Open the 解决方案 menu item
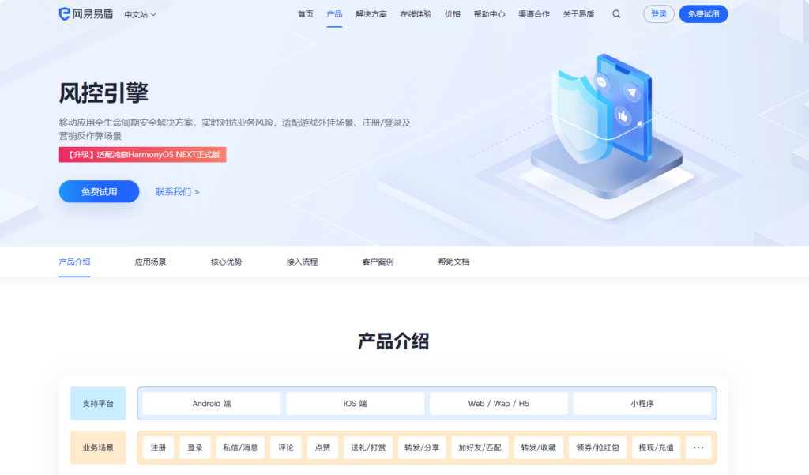The image size is (809, 475). (x=371, y=13)
